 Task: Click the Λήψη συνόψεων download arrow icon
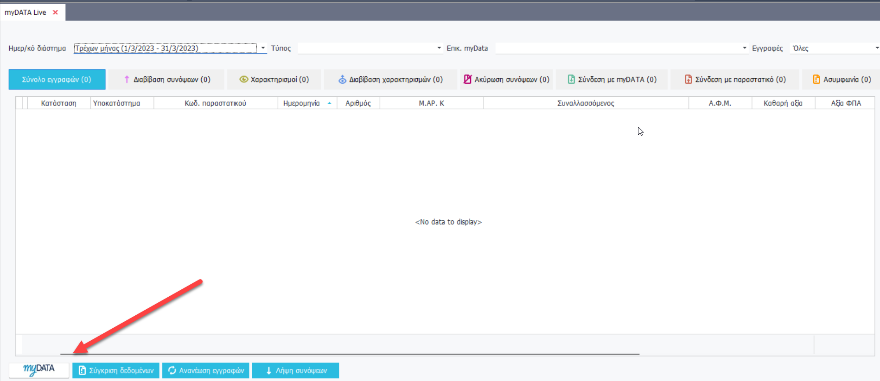(x=268, y=370)
